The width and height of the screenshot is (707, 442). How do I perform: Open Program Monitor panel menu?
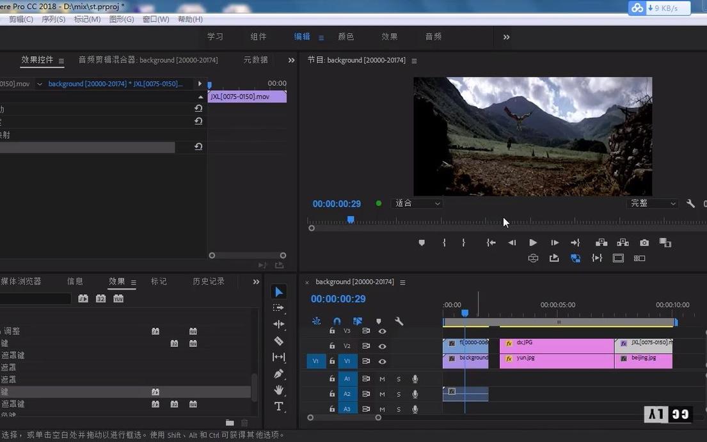415,61
